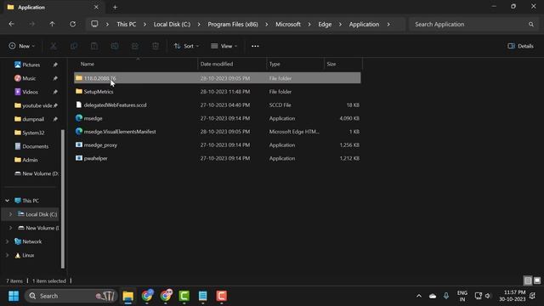The width and height of the screenshot is (544, 306).
Task: Open the View dropdown
Action: [x=224, y=46]
